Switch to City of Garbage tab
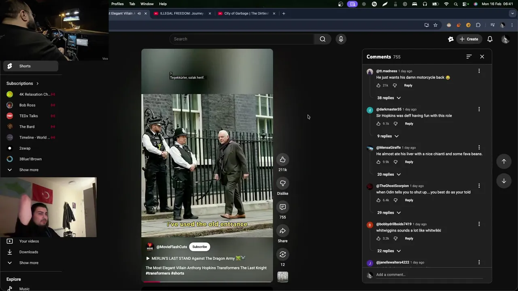This screenshot has width=518, height=291. tap(246, 13)
